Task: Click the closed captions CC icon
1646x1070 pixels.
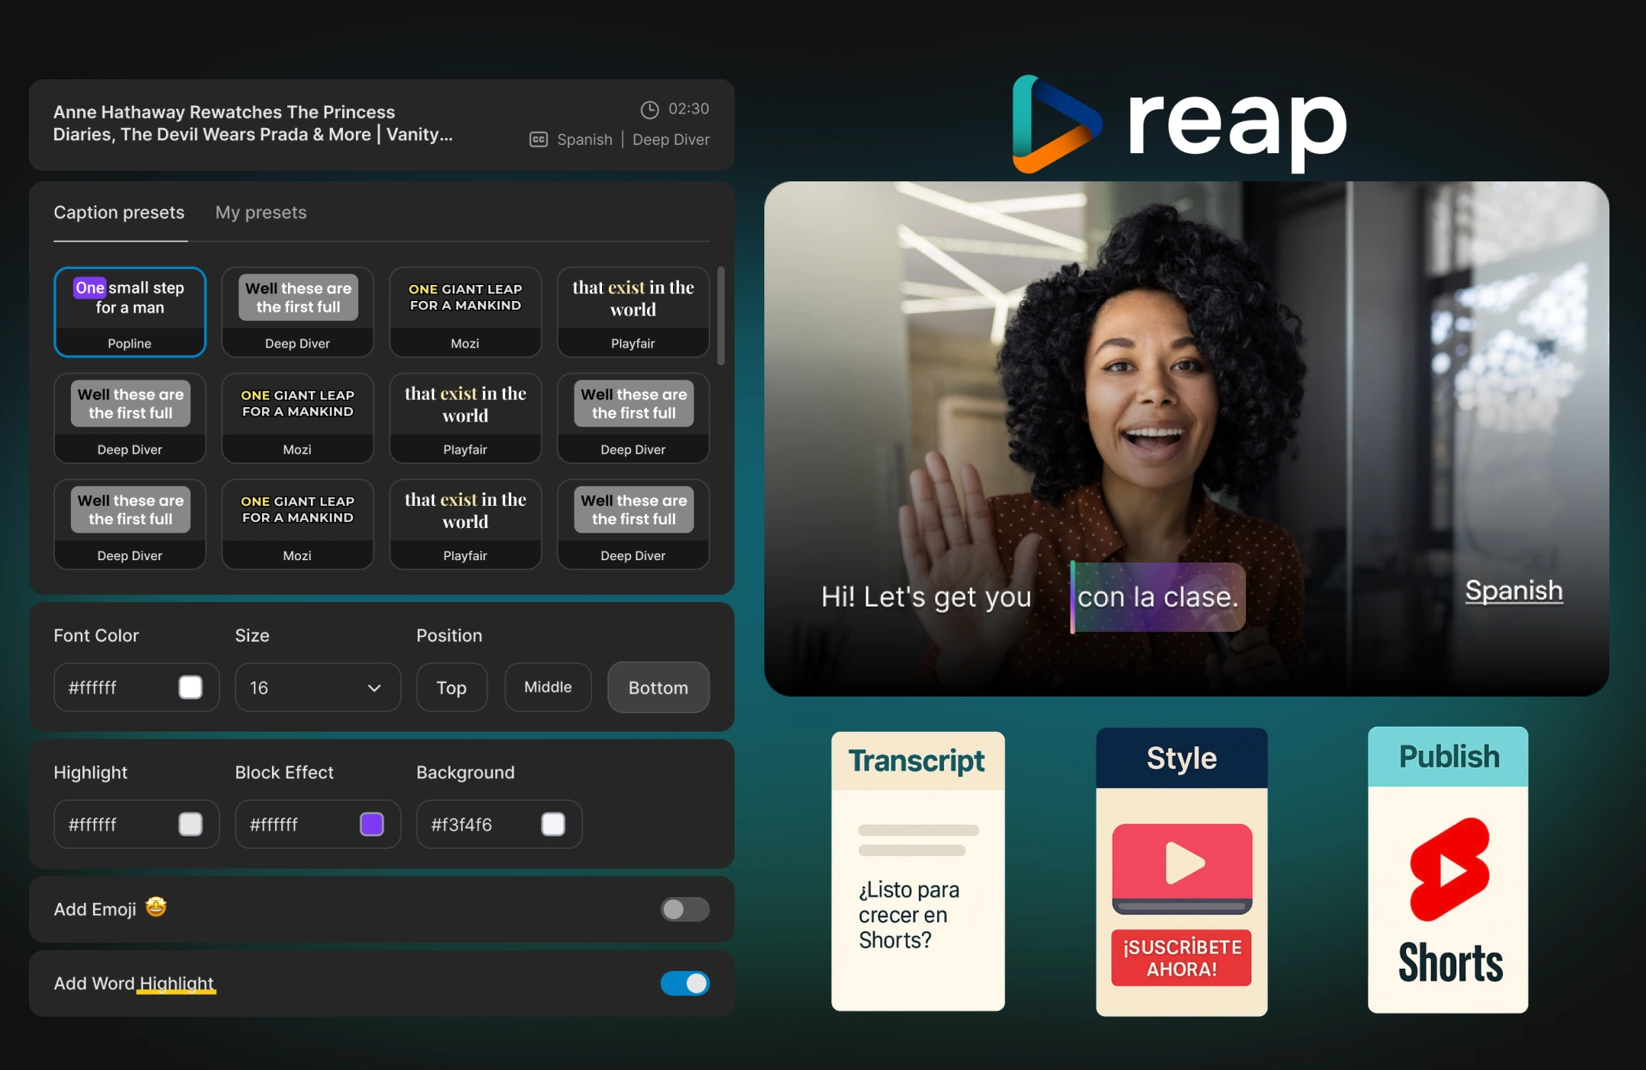Action: coord(538,139)
